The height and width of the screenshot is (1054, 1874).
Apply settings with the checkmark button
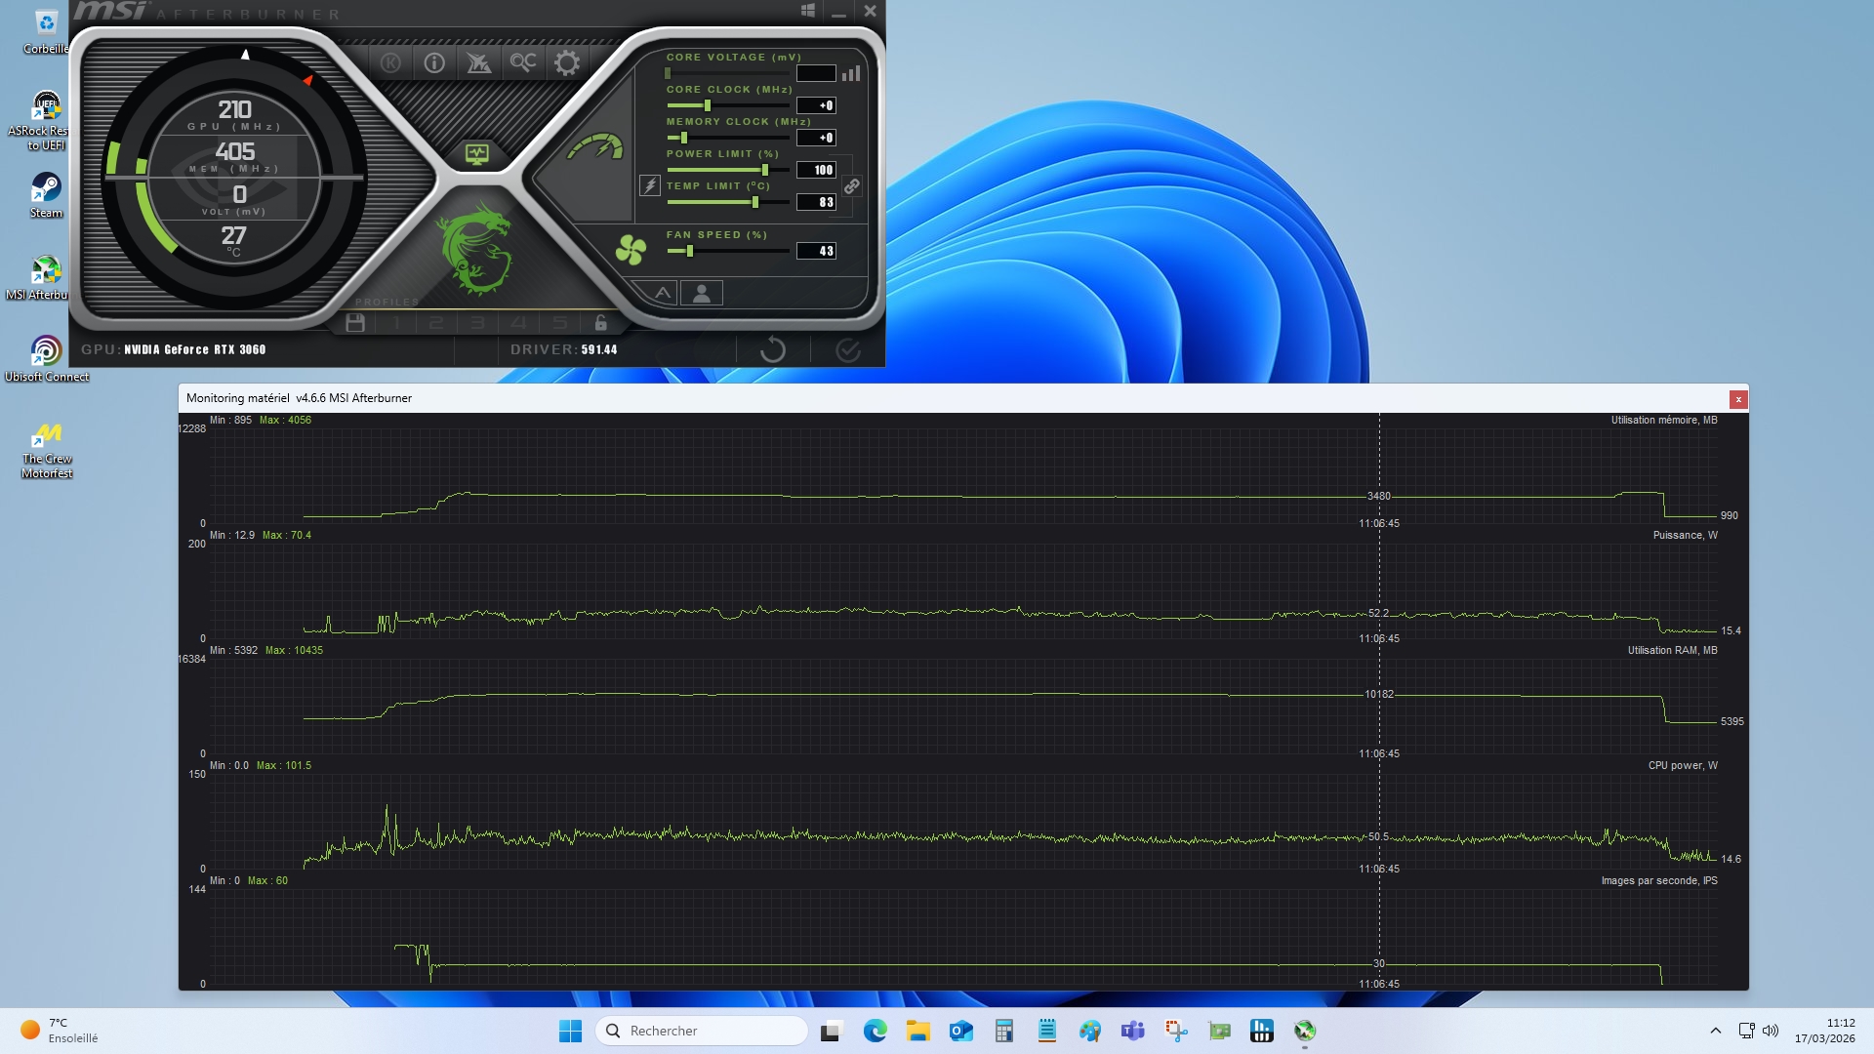point(847,349)
